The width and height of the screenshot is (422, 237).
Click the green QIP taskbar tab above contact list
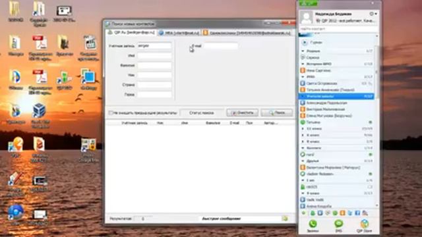click(309, 3)
